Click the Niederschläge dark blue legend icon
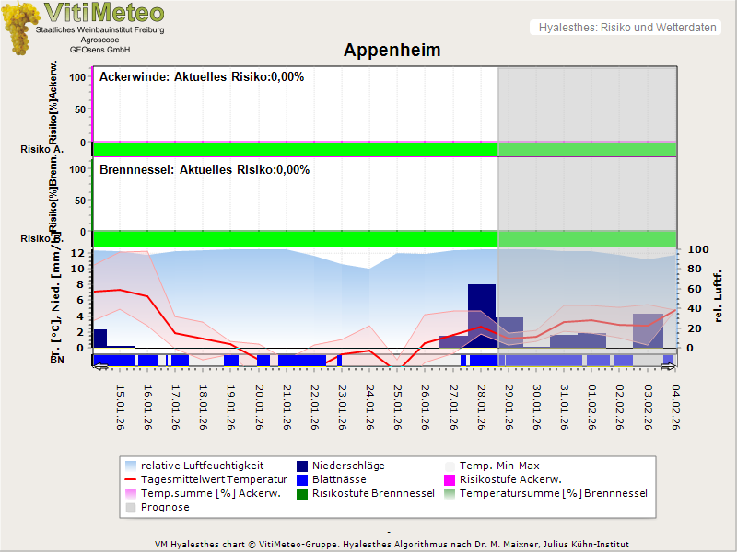The width and height of the screenshot is (737, 552). pos(302,466)
